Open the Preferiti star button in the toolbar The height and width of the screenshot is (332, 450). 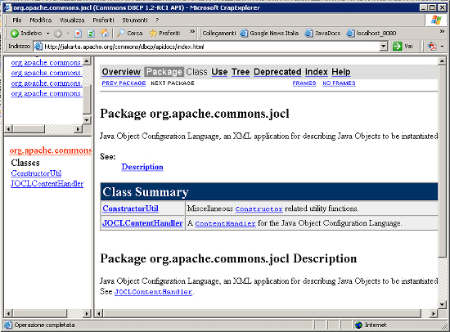point(164,34)
